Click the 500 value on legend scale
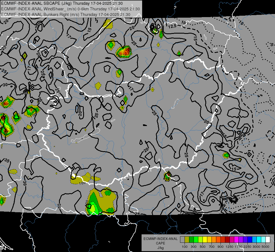The image size is (275, 252). tap(203, 247)
